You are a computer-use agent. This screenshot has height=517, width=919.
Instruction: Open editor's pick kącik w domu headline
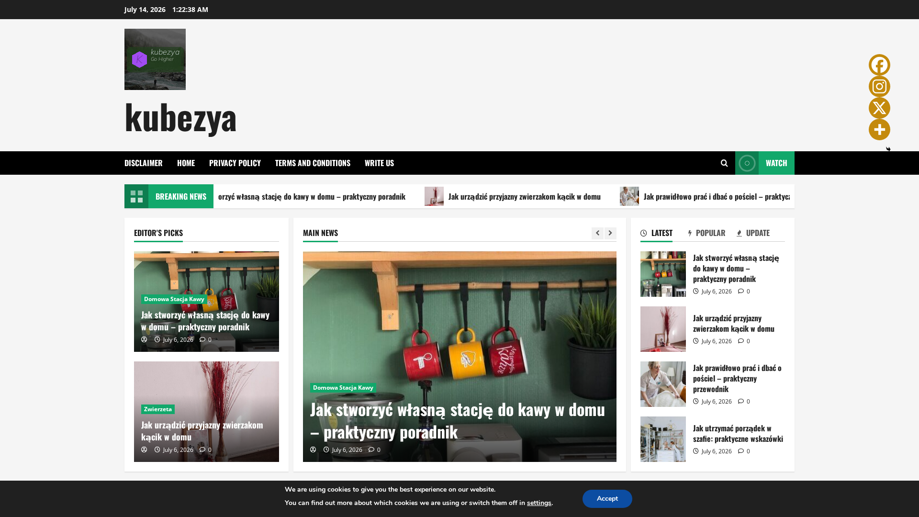click(x=202, y=431)
